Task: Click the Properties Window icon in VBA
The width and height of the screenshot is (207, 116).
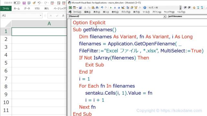Action: click(132, 8)
